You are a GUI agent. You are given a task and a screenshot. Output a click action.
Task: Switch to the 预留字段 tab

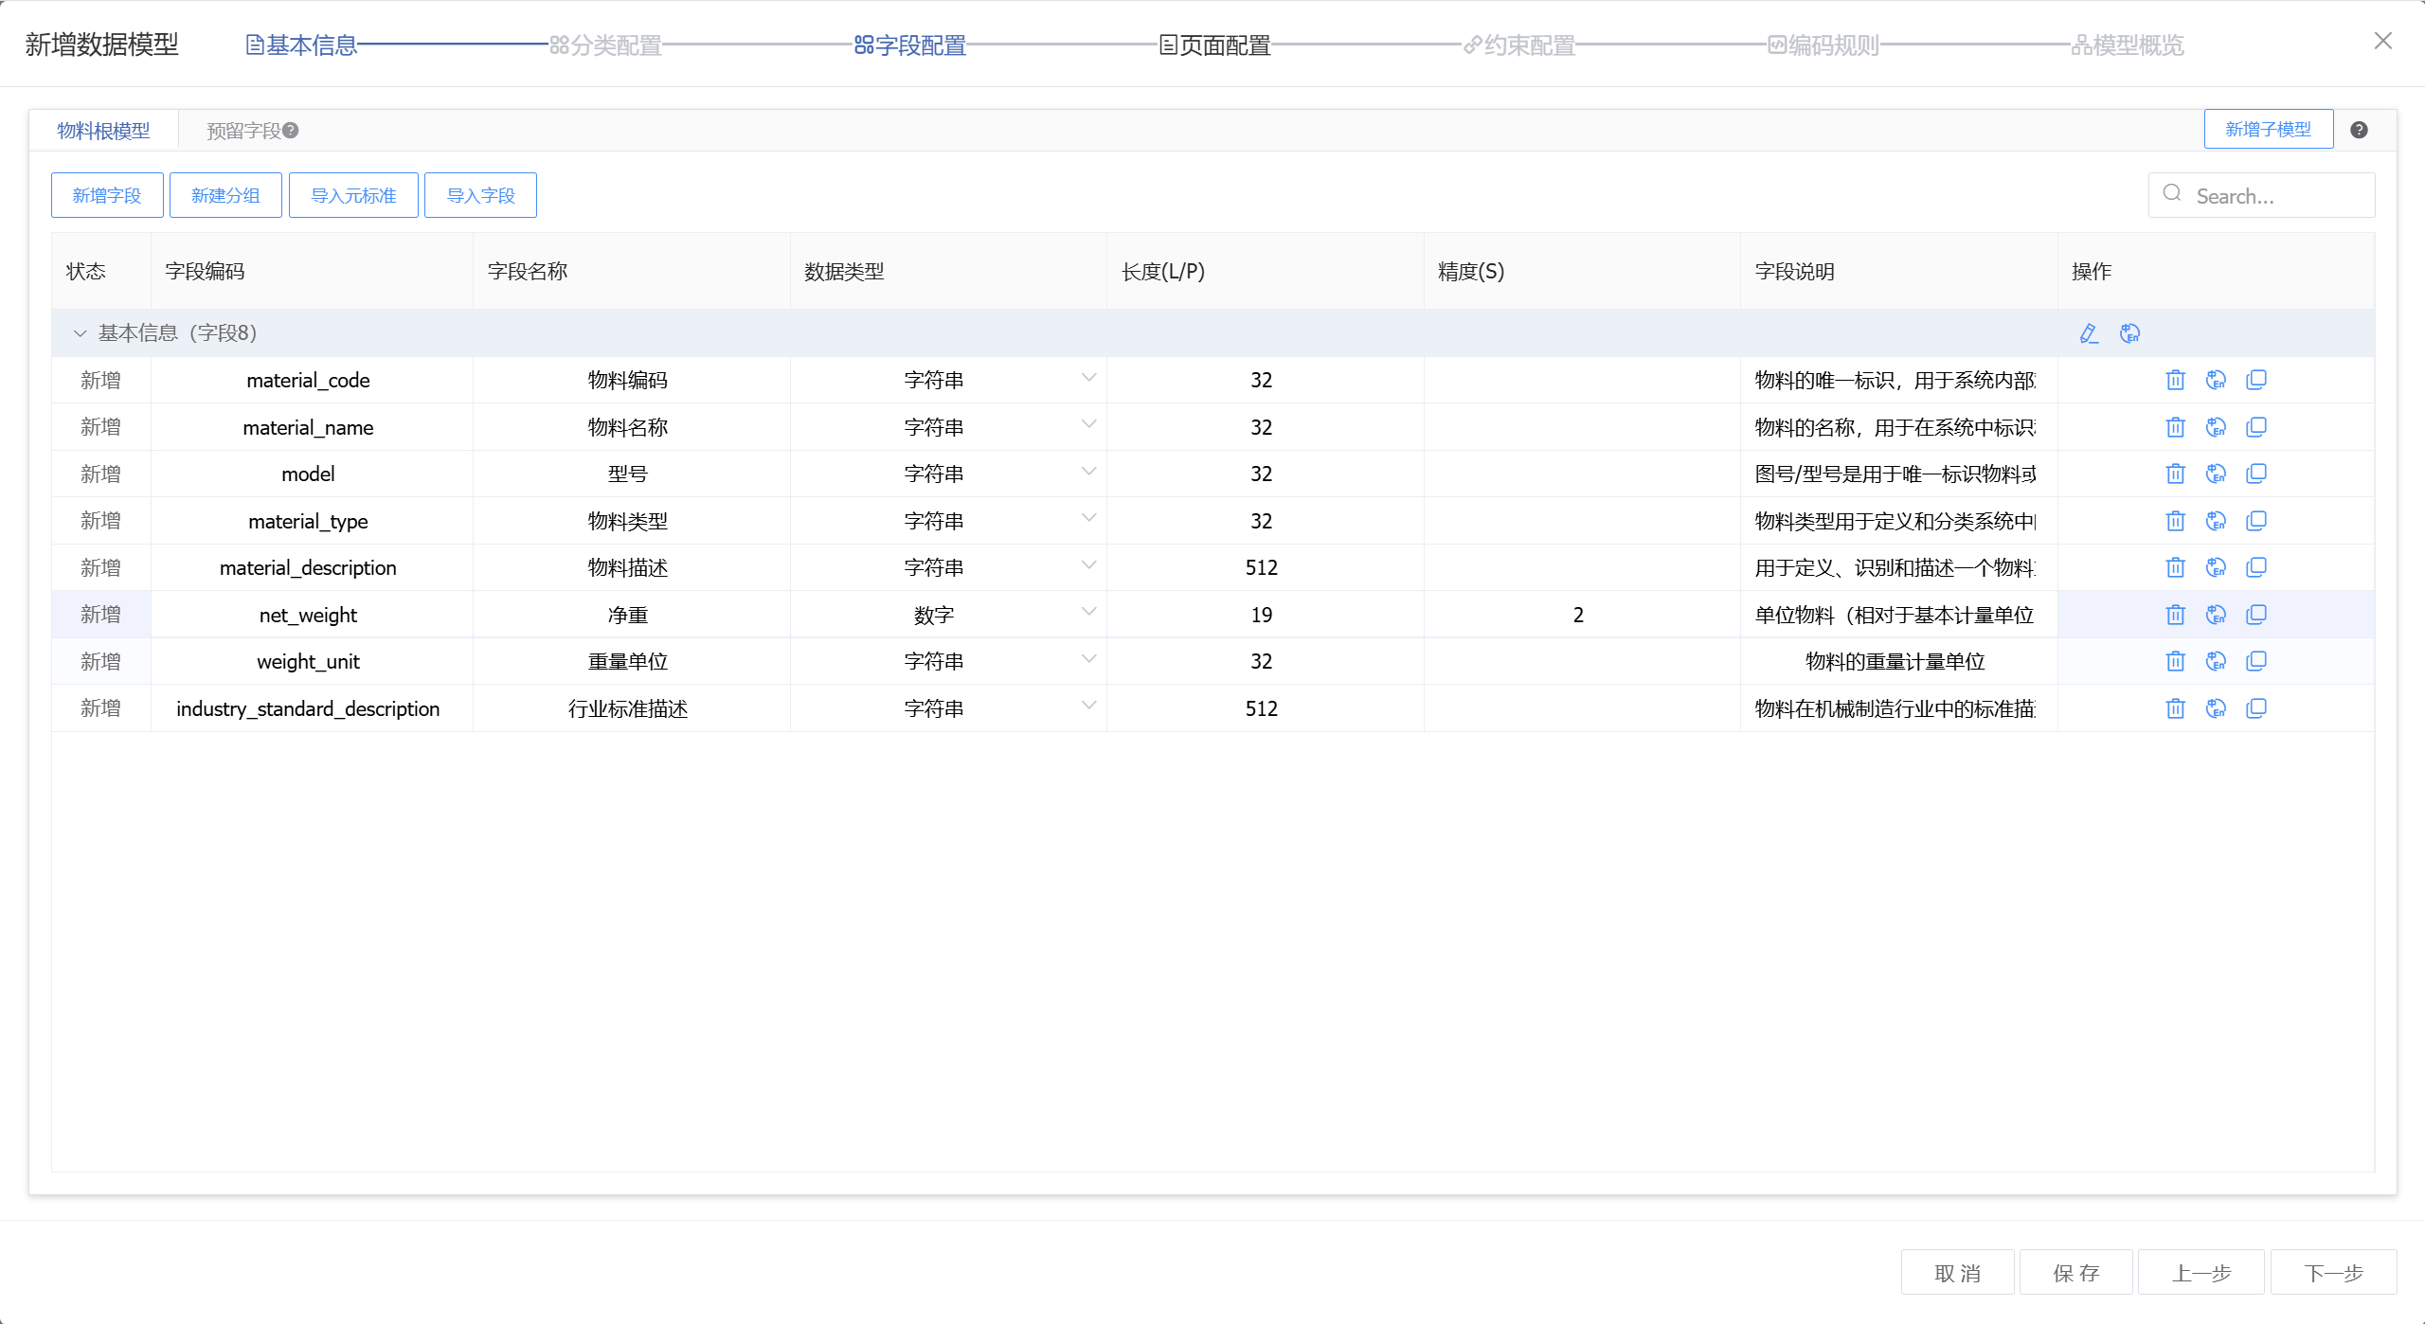click(244, 131)
